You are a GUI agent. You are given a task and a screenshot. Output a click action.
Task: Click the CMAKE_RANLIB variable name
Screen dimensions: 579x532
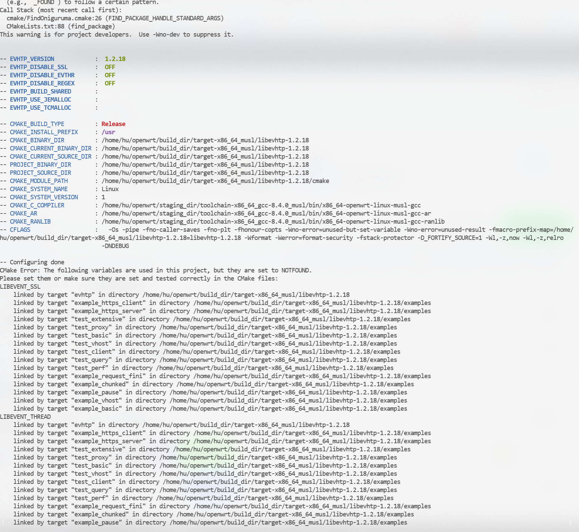pos(30,222)
